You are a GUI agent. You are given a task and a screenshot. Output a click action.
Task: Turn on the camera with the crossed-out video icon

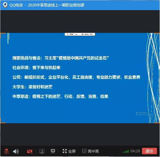[x=30, y=151]
